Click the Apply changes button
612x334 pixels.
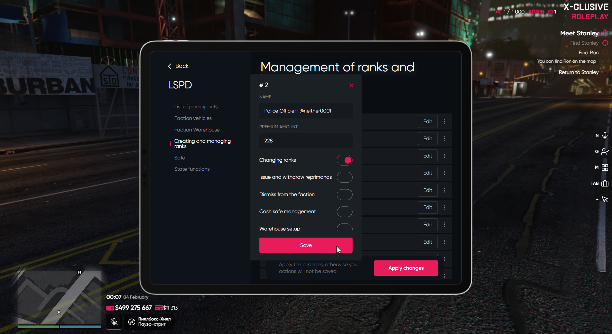[x=406, y=268]
